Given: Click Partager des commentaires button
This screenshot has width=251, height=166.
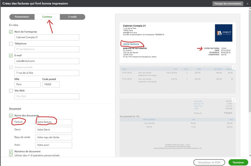Looking at the screenshot, I should pyautogui.click(x=228, y=4).
